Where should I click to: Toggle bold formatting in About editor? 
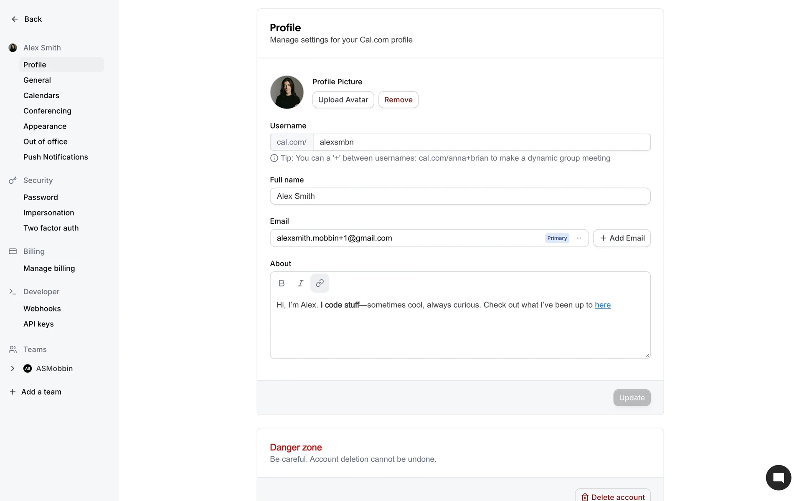[x=282, y=283]
